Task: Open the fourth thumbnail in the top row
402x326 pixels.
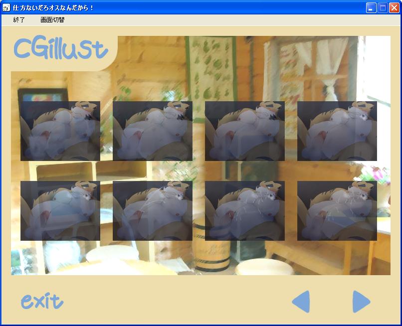Action: pos(337,131)
